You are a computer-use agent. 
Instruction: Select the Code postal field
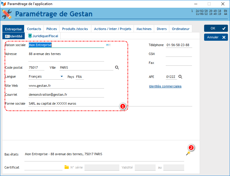coord(36,68)
